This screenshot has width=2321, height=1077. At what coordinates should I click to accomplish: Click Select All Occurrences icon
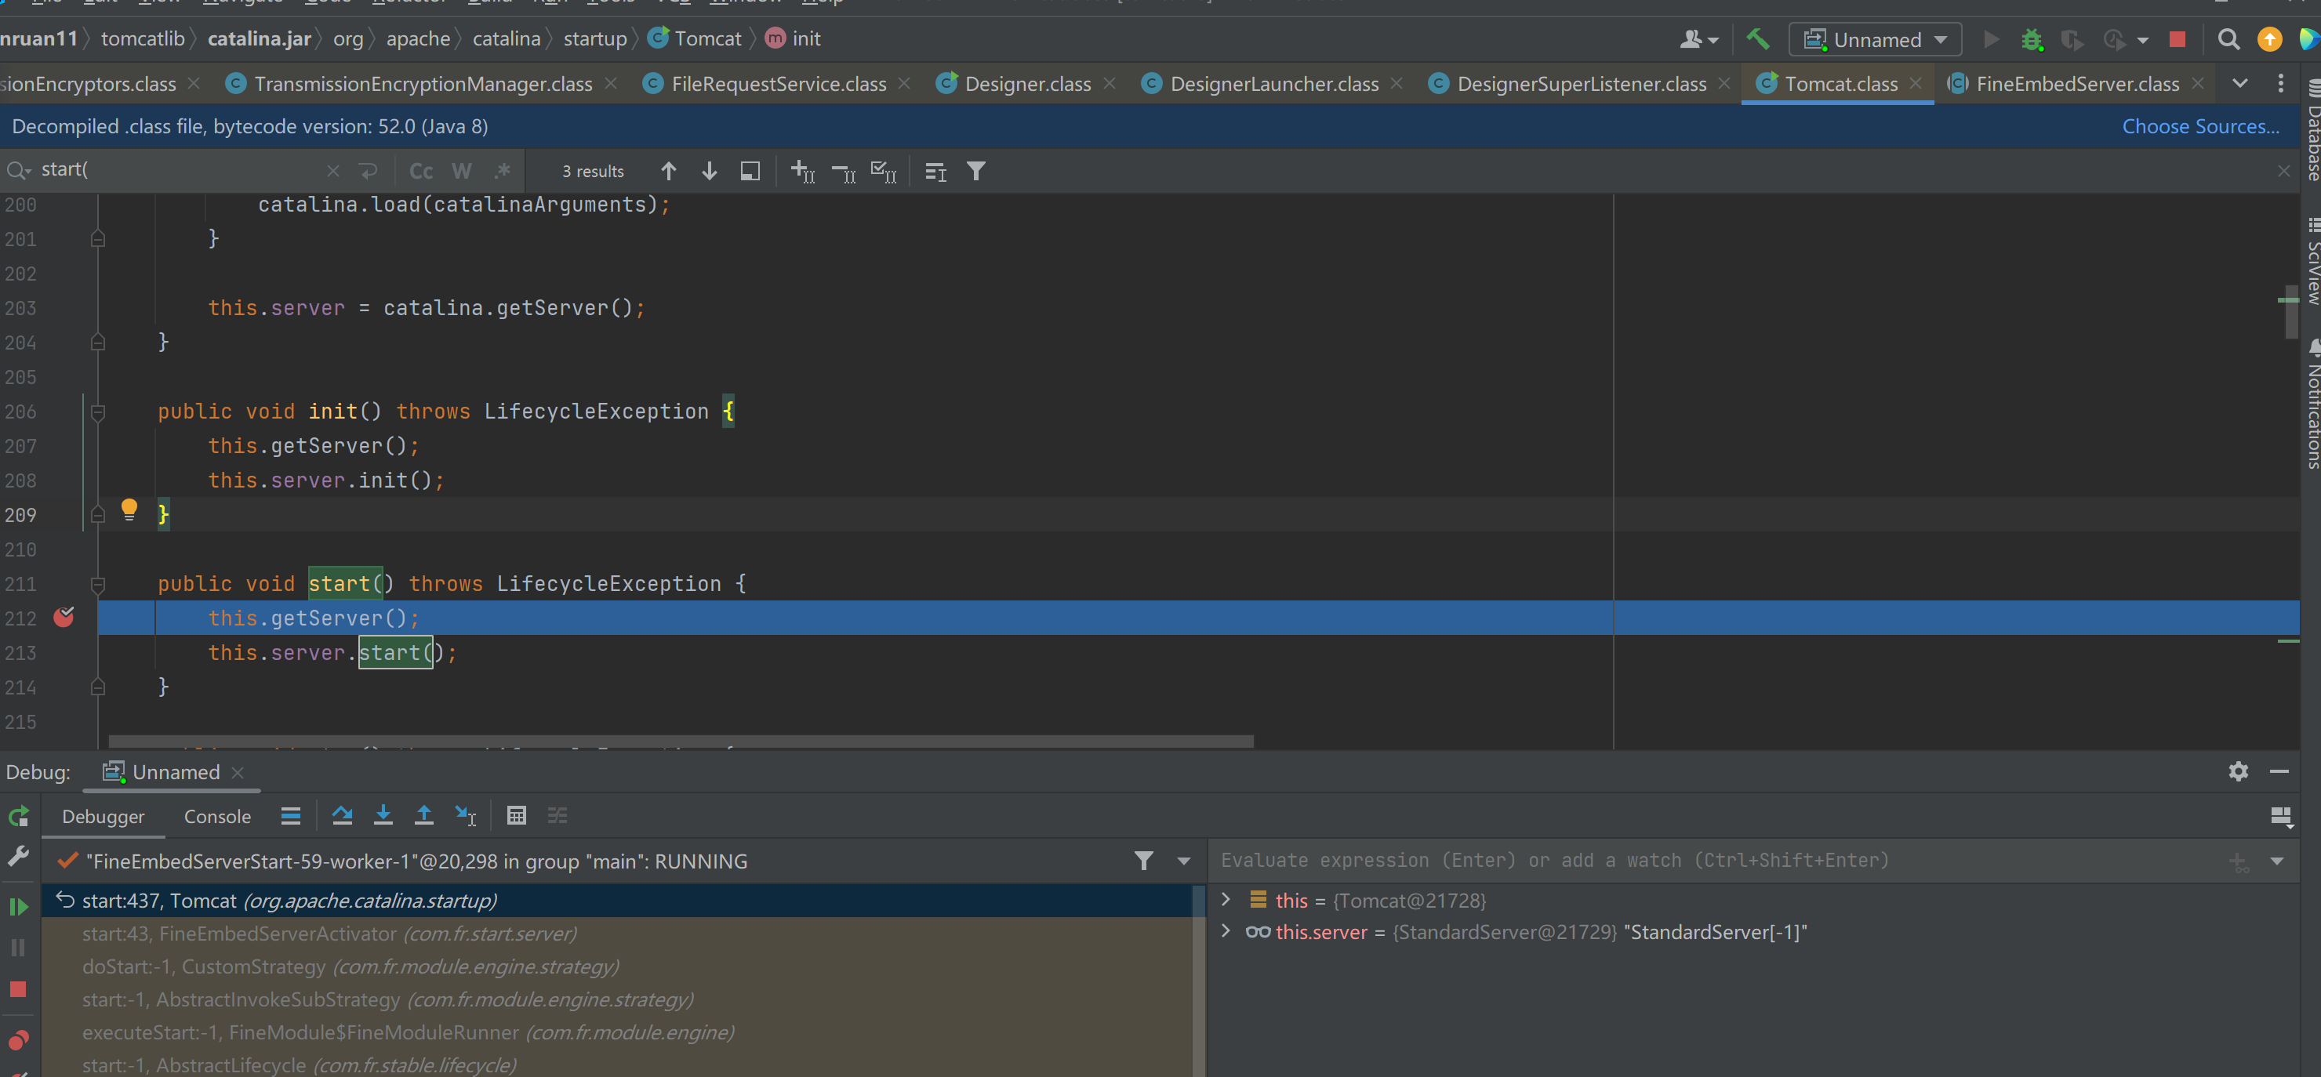coord(883,171)
